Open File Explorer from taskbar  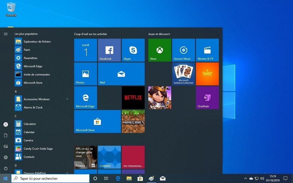pyautogui.click(x=129, y=179)
